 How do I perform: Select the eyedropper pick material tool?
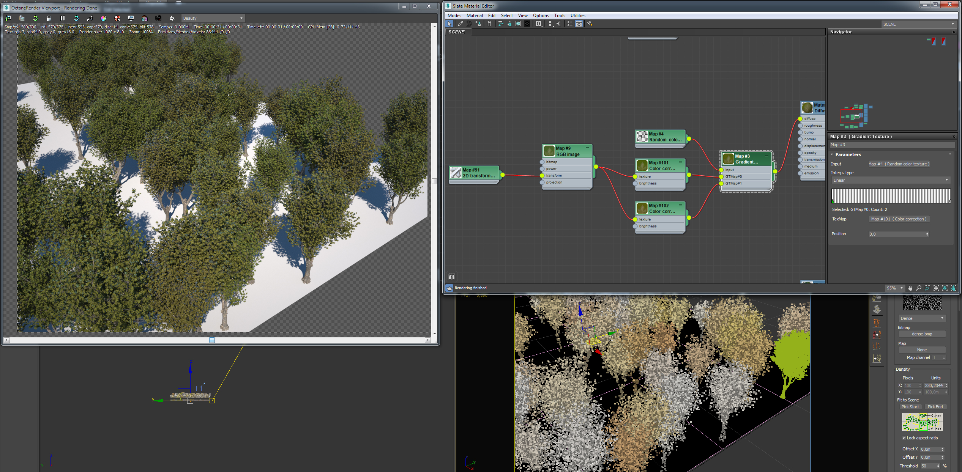coord(460,24)
